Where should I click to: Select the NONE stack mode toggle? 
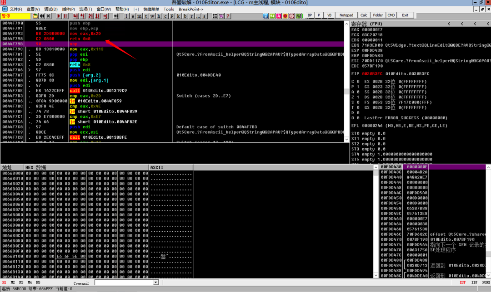486,282
